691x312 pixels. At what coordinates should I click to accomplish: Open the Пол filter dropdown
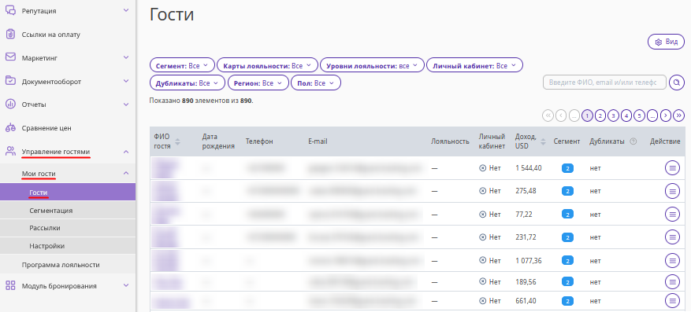pos(316,83)
